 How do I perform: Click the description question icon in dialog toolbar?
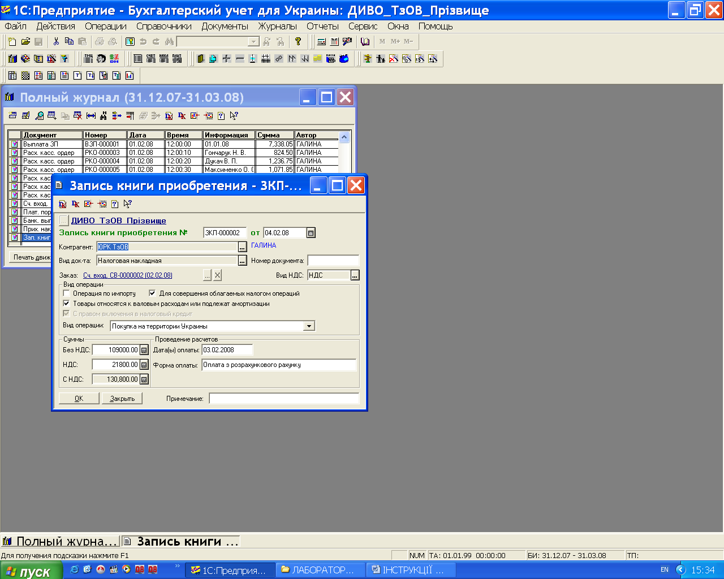coord(115,204)
